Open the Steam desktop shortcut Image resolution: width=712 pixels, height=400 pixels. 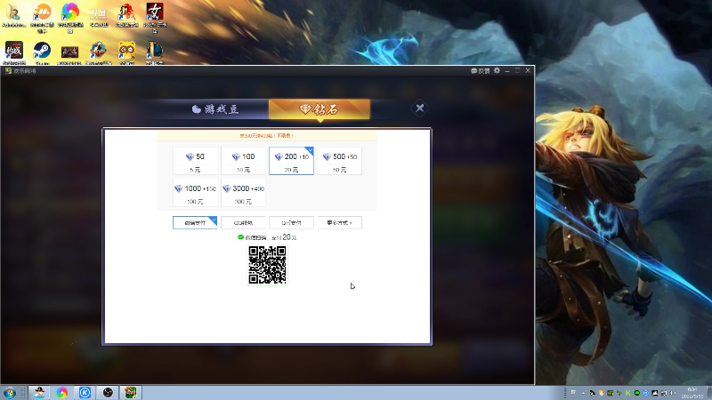coord(42,52)
